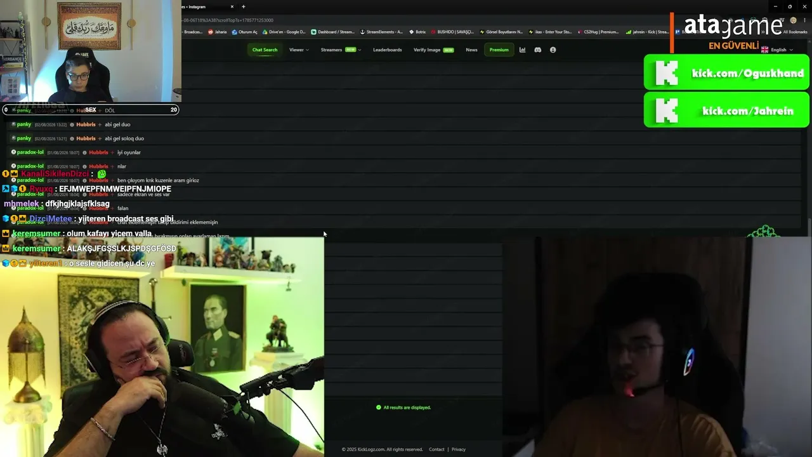This screenshot has height=457, width=812.
Task: Open the CS2Hug | Premium bookmark
Action: [598, 32]
